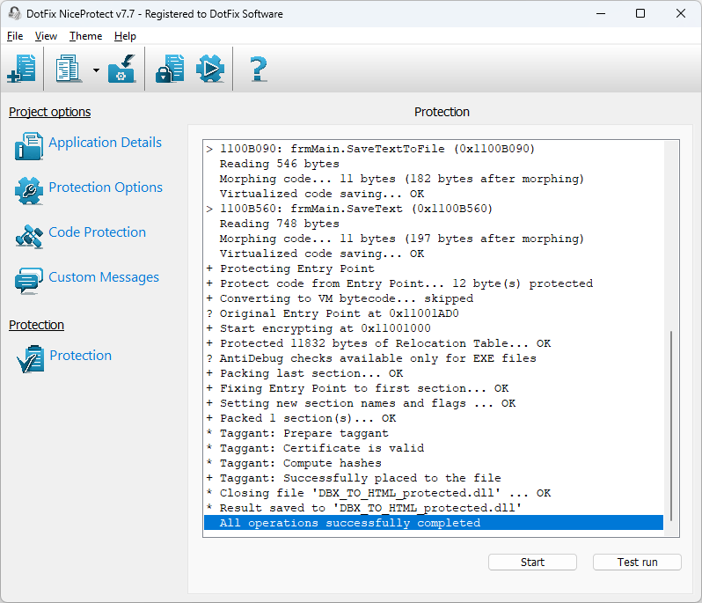Open the Code Protection link

click(97, 232)
